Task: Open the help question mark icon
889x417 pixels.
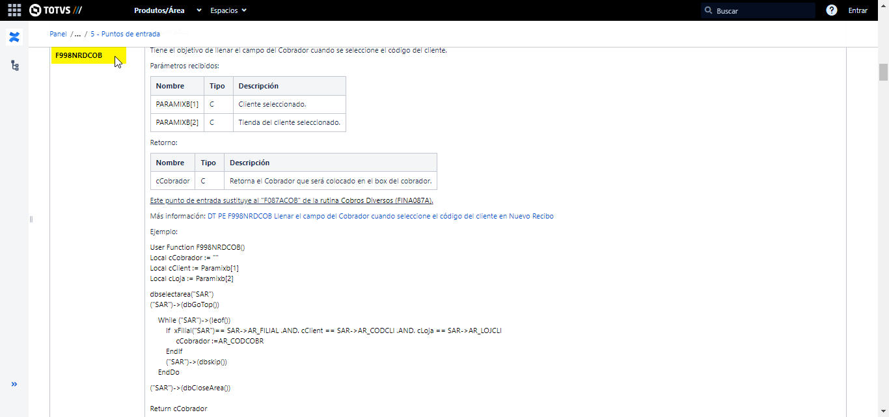Action: click(831, 10)
